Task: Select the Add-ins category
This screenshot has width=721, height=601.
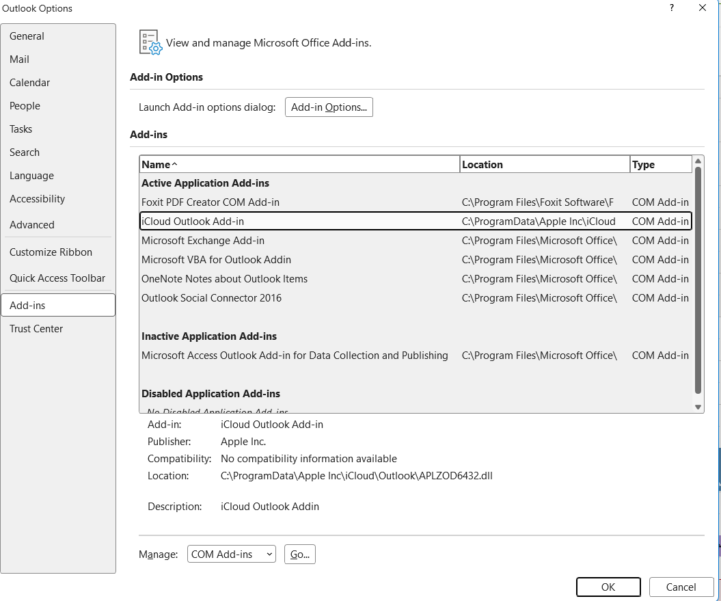Action: coord(58,305)
